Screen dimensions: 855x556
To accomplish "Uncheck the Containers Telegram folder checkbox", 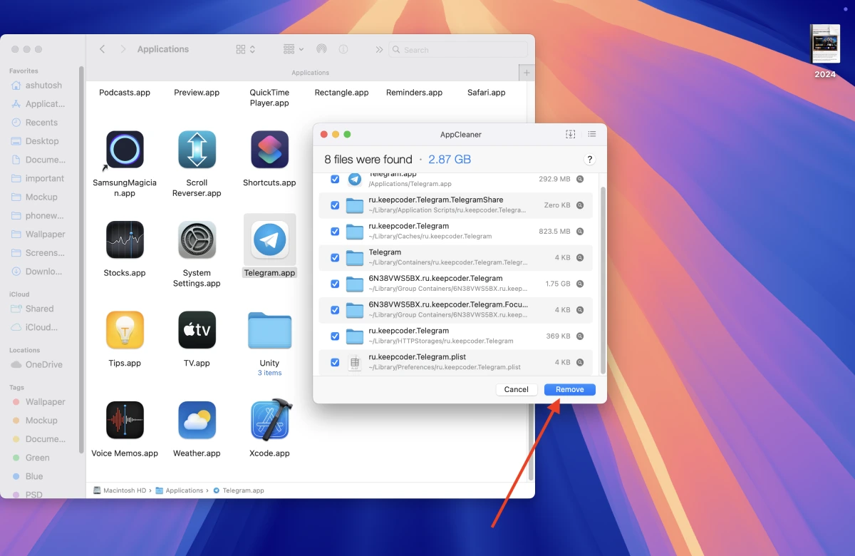I will [335, 258].
